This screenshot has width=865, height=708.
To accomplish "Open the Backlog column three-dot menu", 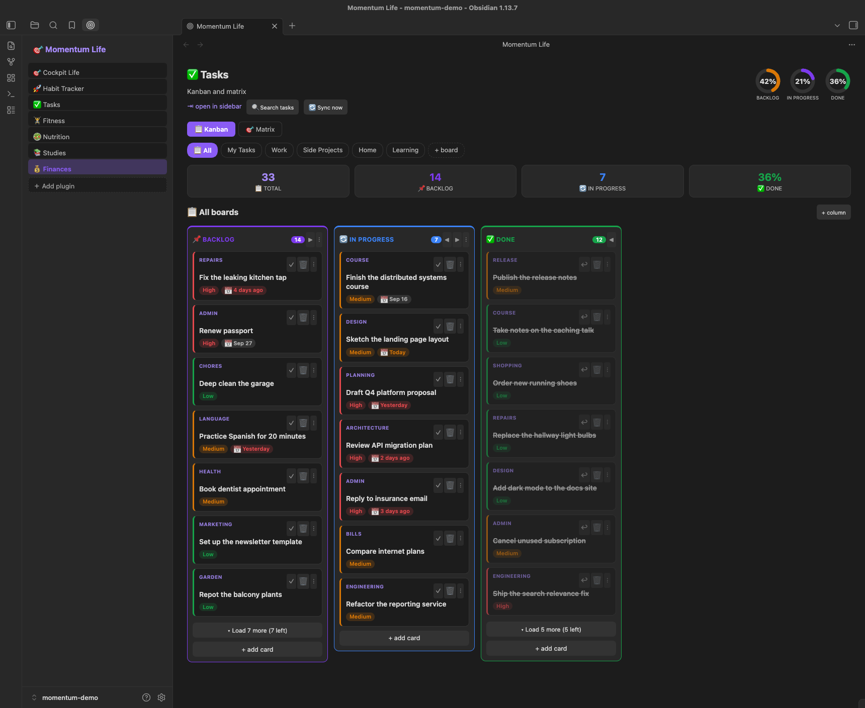I will click(x=319, y=240).
